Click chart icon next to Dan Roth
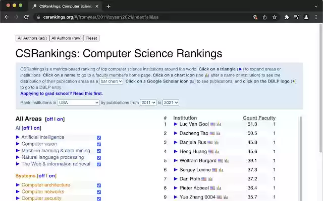Image resolution: width=323 pixels, height=201 pixels. click(210, 179)
